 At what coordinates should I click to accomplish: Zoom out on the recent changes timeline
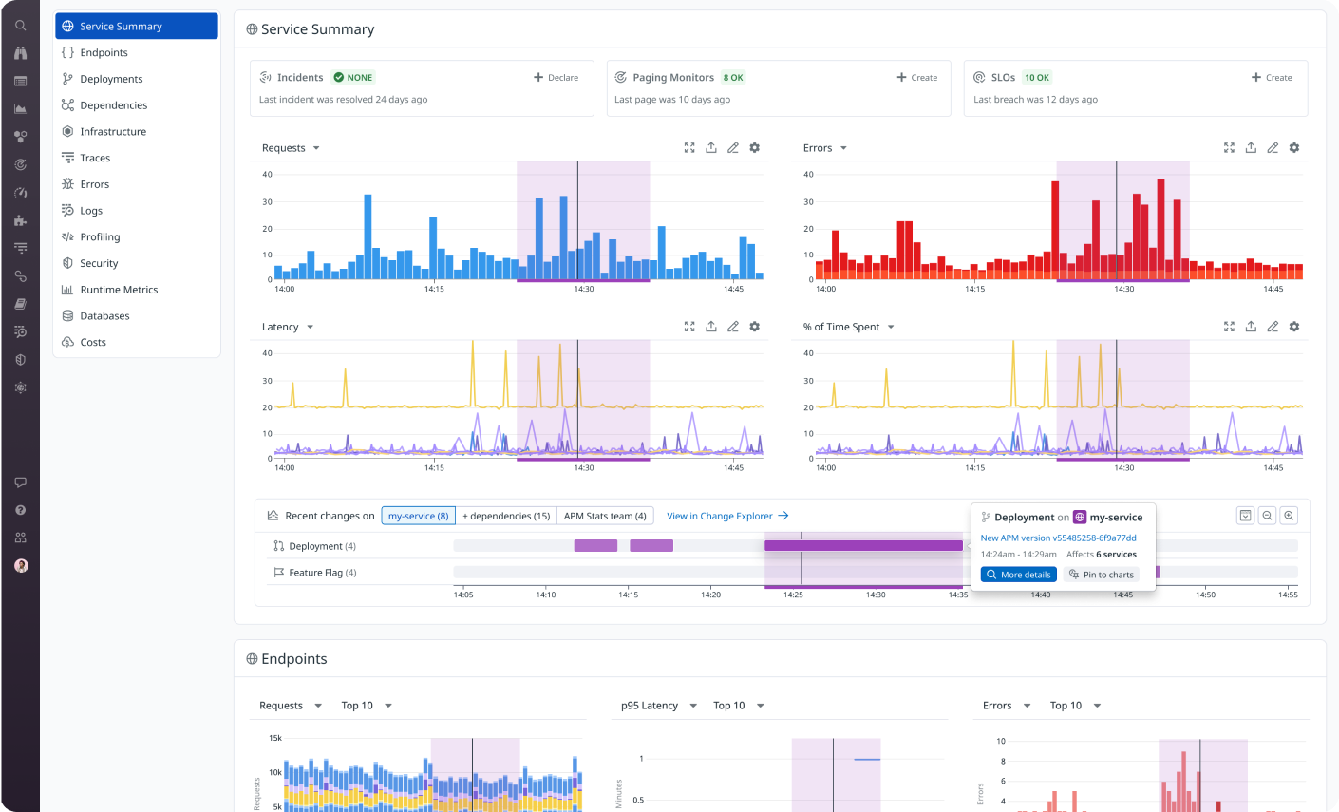(1267, 516)
